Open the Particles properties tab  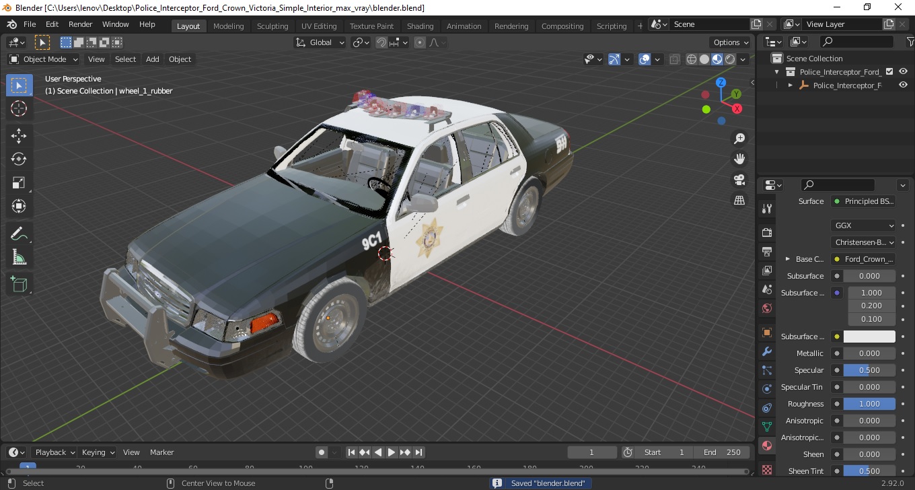766,370
